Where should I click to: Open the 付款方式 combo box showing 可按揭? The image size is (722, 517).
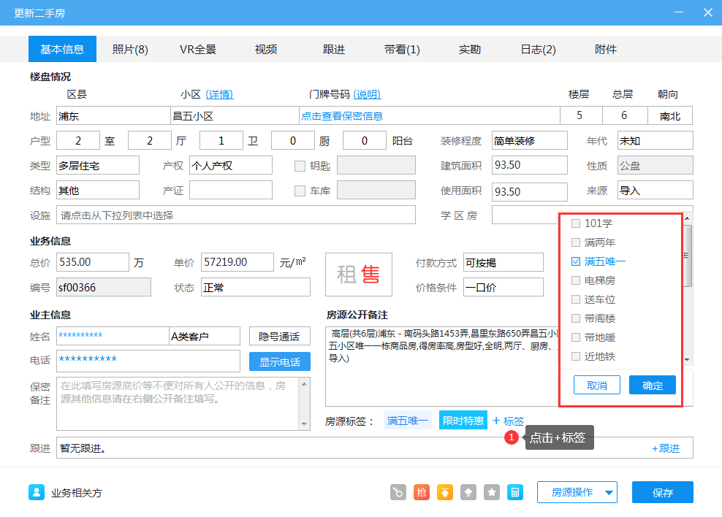[503, 263]
